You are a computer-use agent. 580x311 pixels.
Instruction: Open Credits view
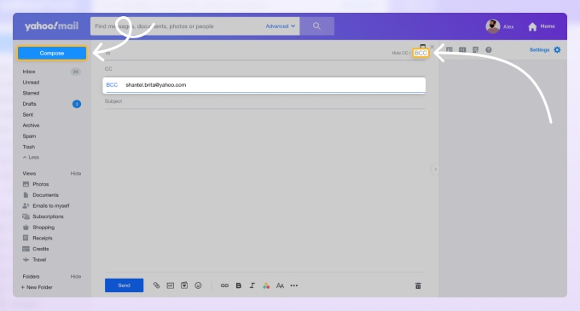coord(36,249)
